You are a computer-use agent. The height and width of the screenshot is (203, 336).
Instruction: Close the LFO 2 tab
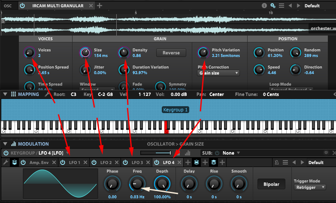(x=117, y=163)
